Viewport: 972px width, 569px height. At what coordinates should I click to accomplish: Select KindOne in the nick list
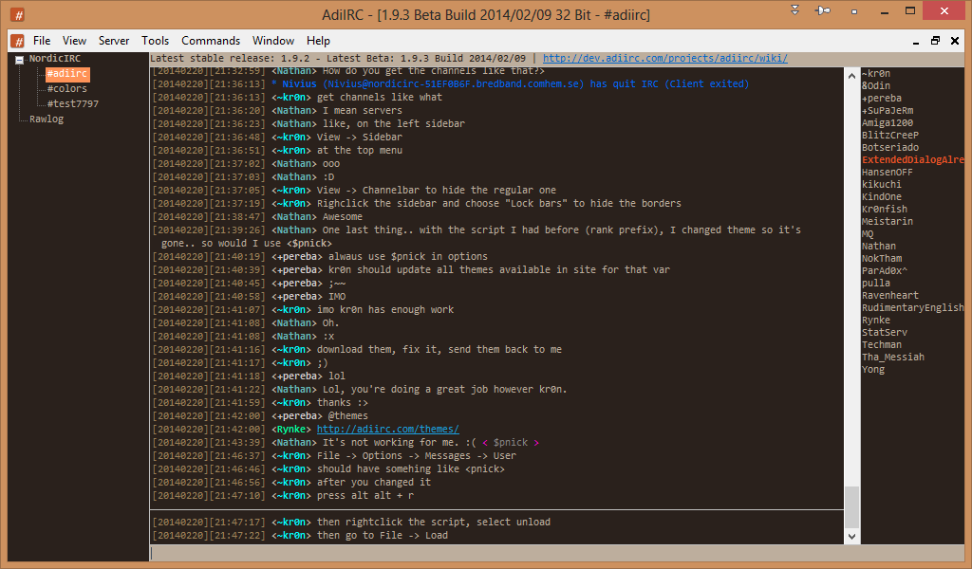882,197
